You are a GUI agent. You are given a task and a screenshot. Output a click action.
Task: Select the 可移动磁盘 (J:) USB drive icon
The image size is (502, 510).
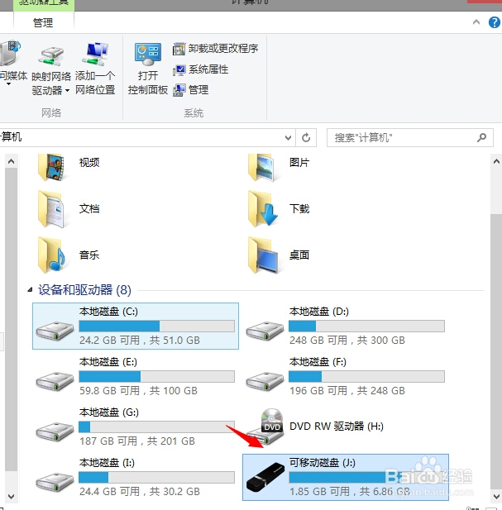point(265,477)
